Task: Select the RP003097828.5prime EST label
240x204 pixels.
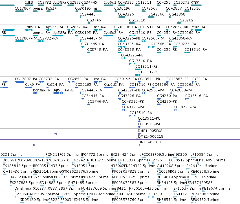Action: pyautogui.click(x=131, y=172)
